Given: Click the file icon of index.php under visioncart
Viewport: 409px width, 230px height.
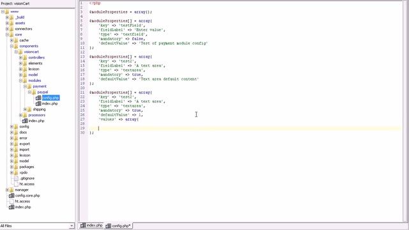Looking at the screenshot, I should point(25,121).
